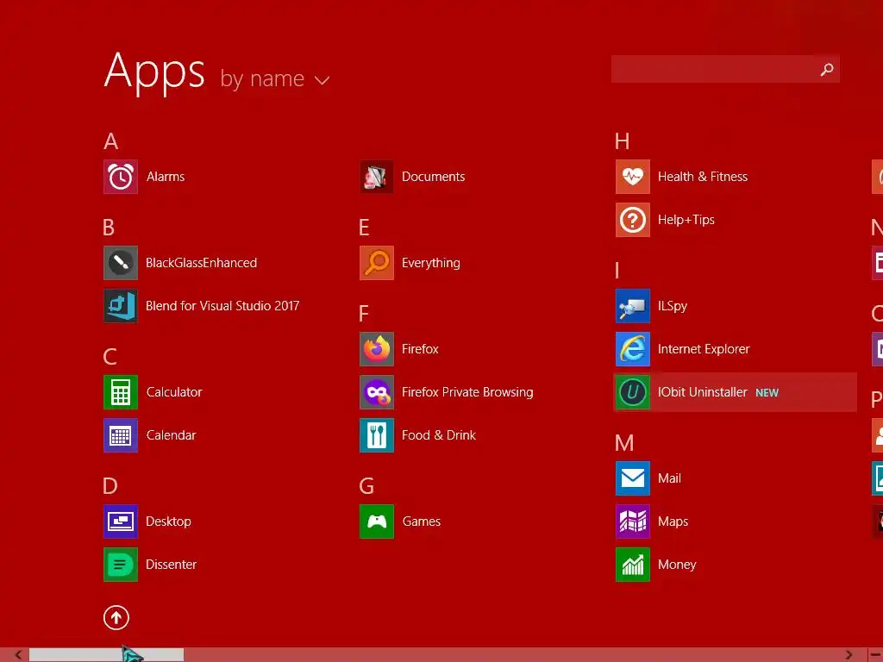Viewport: 883px width, 662px height.
Task: Open the Help+Tips question mark icon
Action: click(633, 220)
